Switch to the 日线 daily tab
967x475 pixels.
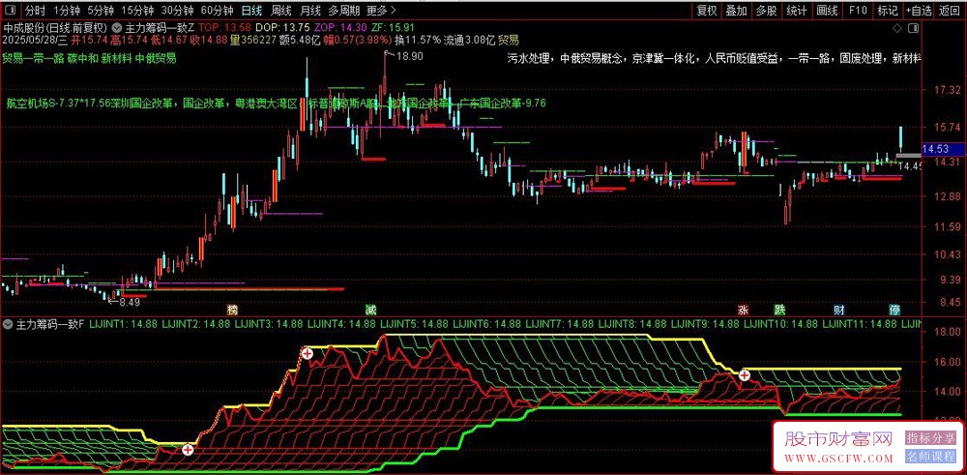click(x=251, y=11)
